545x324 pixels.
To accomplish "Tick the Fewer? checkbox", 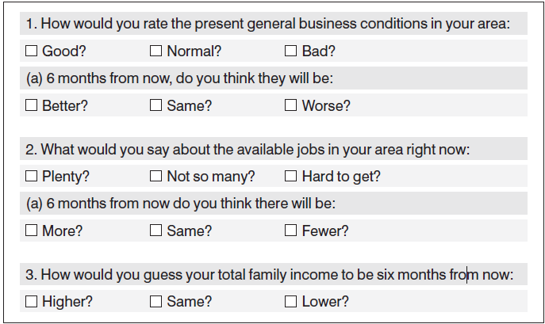I will (x=290, y=231).
